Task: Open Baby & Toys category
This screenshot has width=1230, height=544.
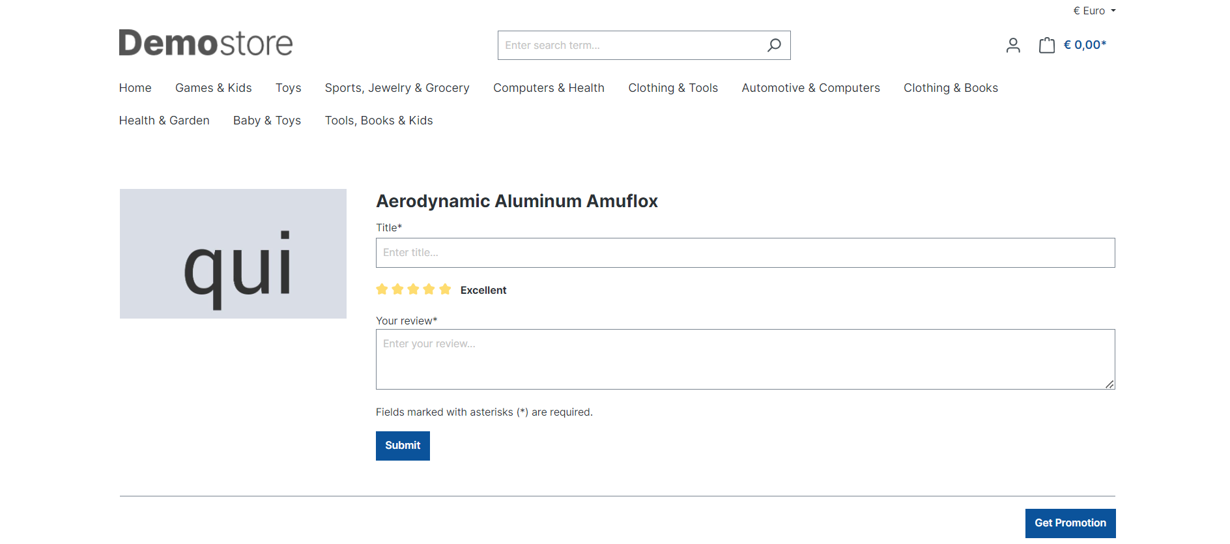Action: 267,121
